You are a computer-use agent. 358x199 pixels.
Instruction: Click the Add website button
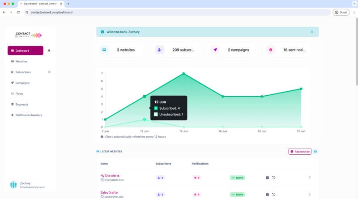click(x=300, y=152)
